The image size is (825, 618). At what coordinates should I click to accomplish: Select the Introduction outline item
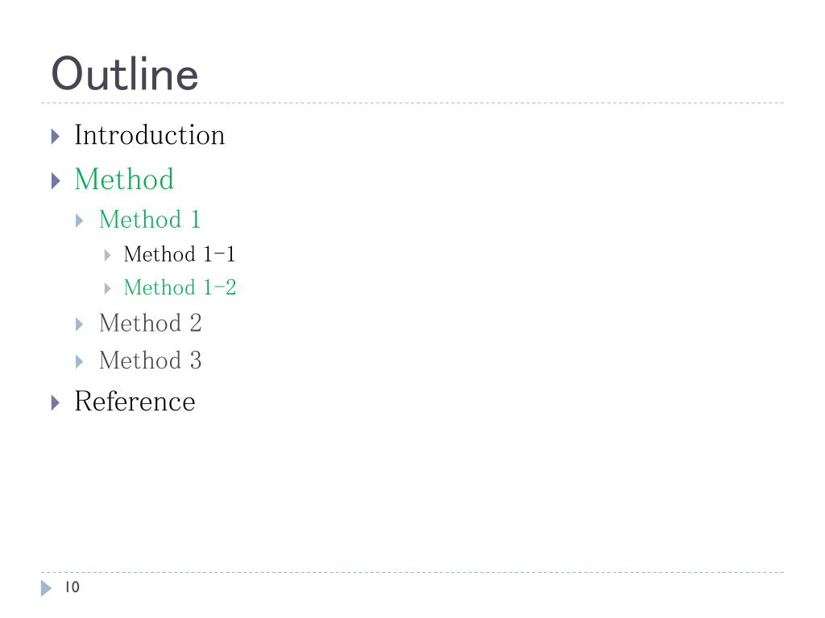coord(149,135)
